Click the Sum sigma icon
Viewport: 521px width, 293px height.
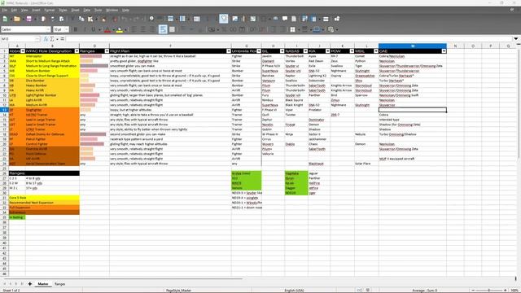pos(52,39)
